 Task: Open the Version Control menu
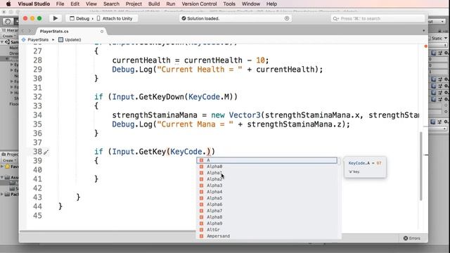coord(199,4)
